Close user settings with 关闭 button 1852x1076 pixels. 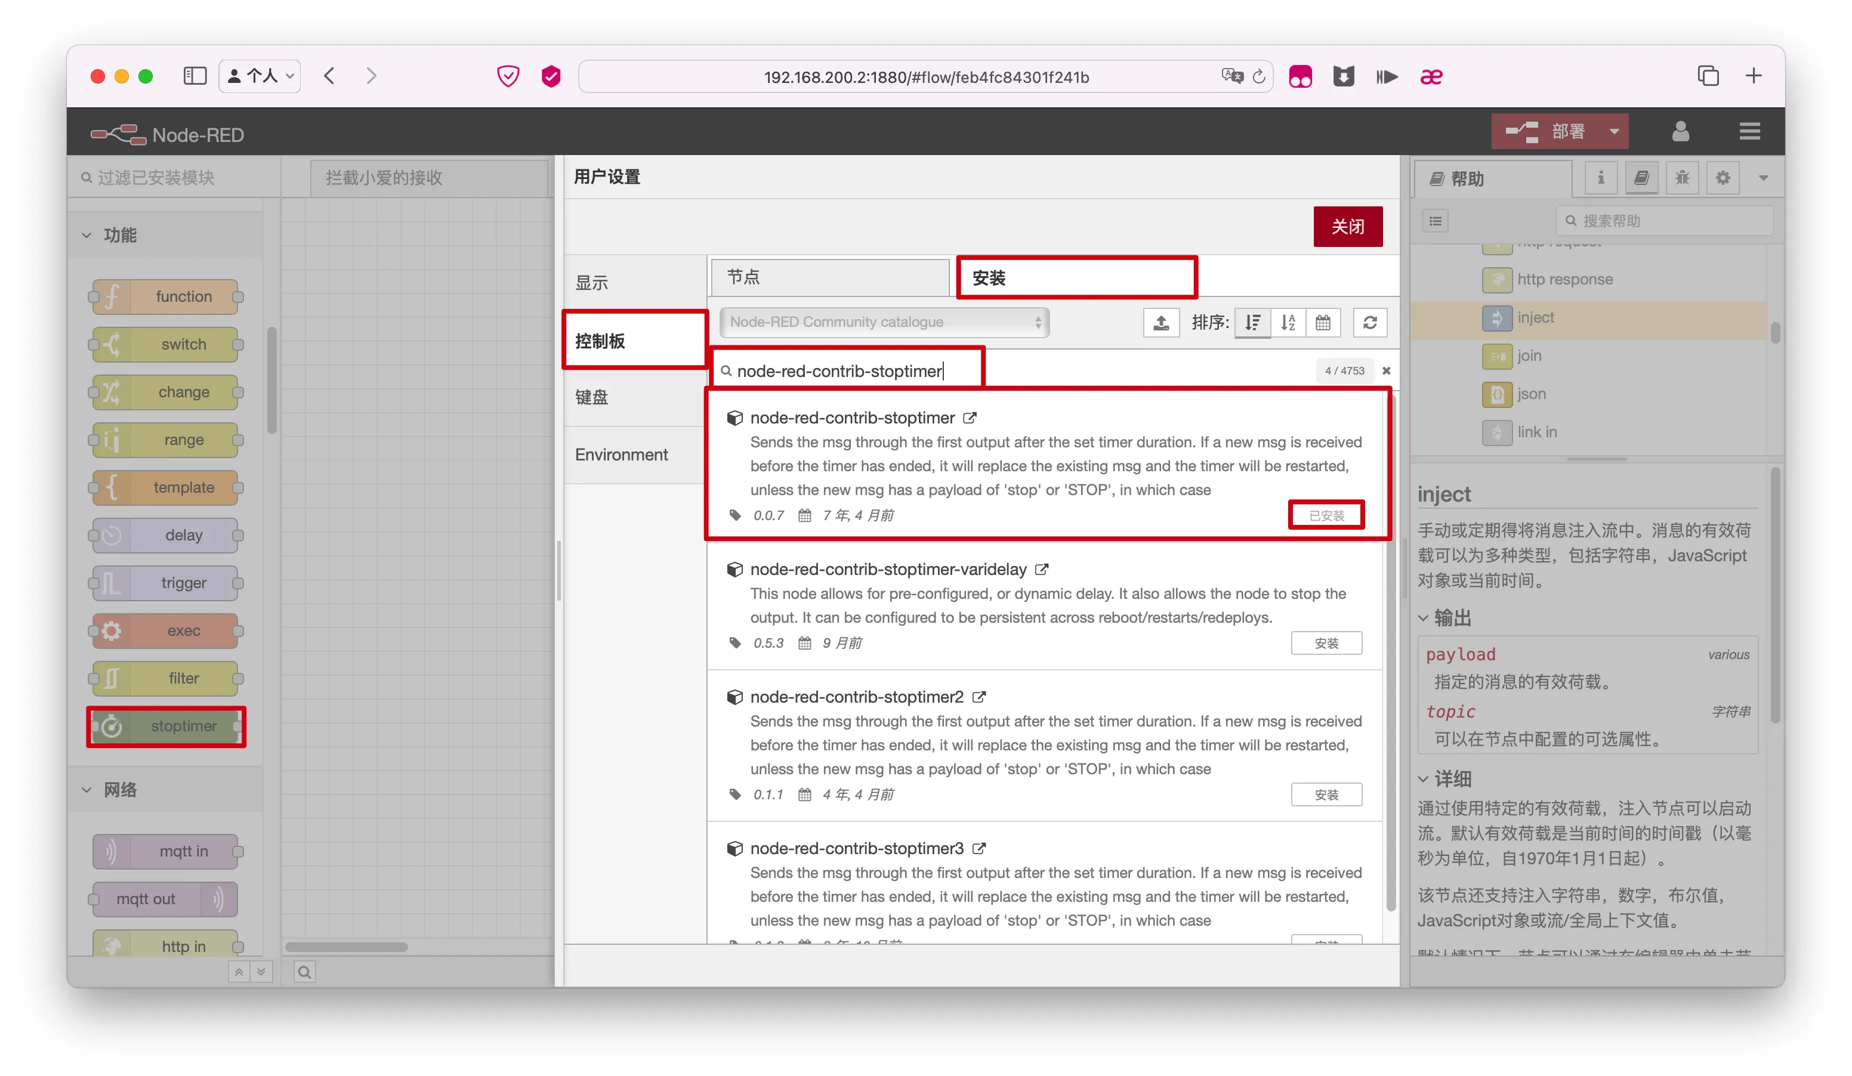point(1348,227)
